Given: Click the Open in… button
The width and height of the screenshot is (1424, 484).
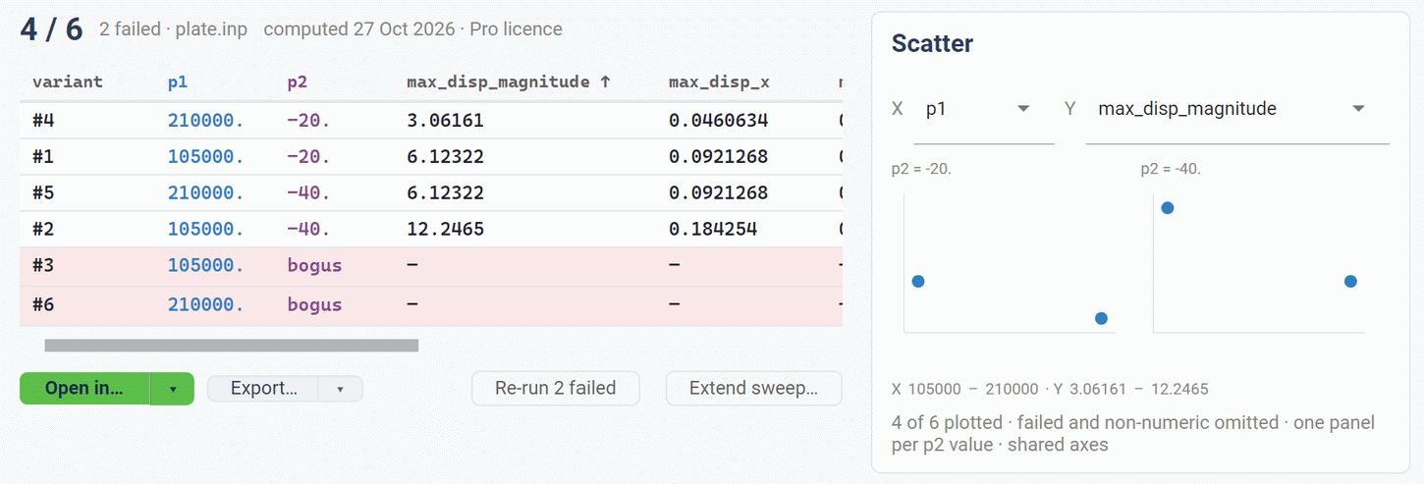Looking at the screenshot, I should [x=84, y=389].
